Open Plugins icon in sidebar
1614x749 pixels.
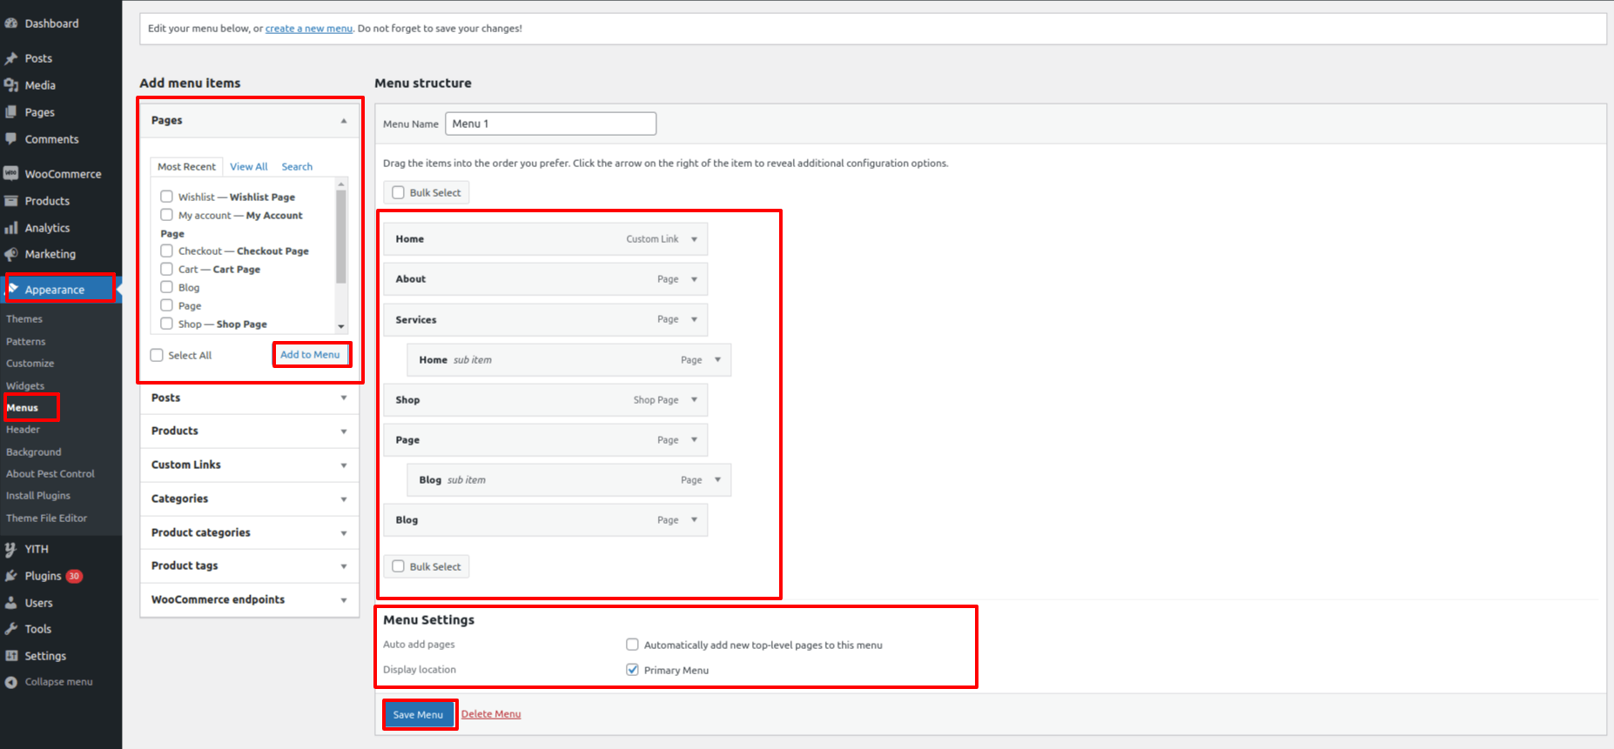pos(11,576)
